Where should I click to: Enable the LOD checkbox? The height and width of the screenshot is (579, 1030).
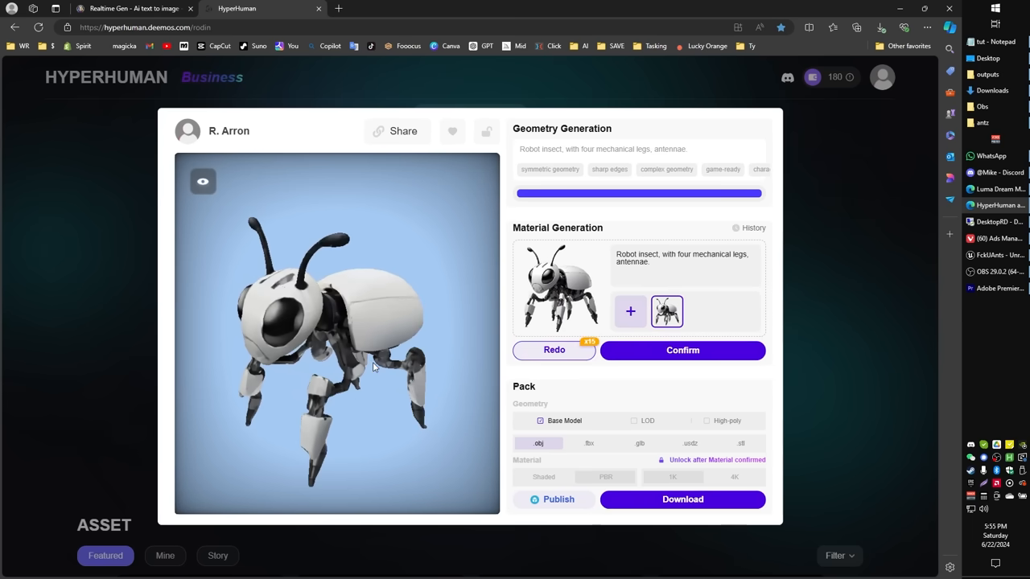pos(634,421)
